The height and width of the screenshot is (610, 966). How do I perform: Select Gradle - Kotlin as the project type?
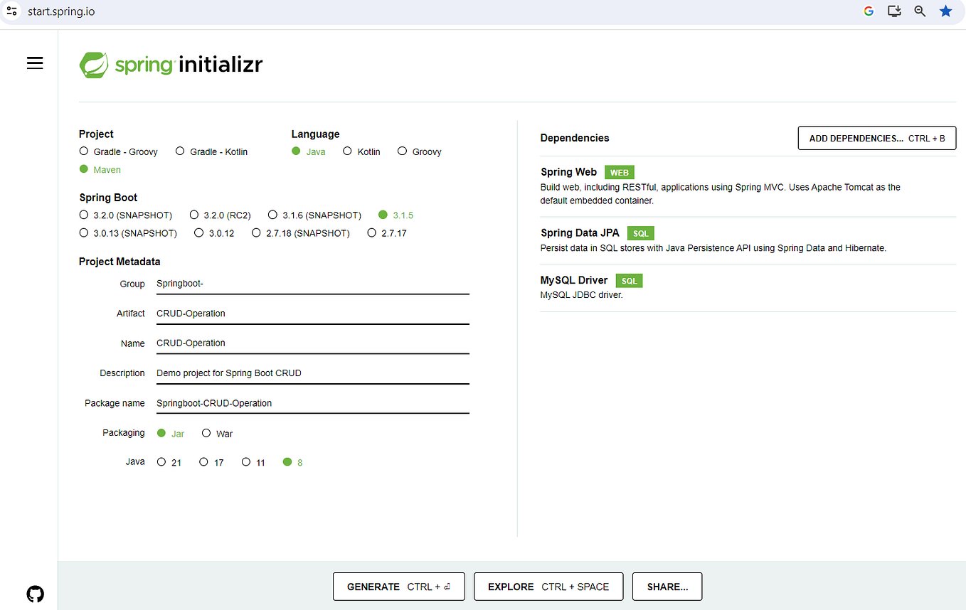pyautogui.click(x=180, y=151)
